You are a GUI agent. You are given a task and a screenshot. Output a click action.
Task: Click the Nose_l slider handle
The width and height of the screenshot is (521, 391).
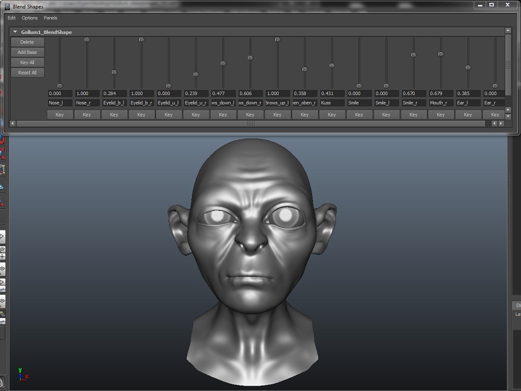pyautogui.click(x=60, y=86)
